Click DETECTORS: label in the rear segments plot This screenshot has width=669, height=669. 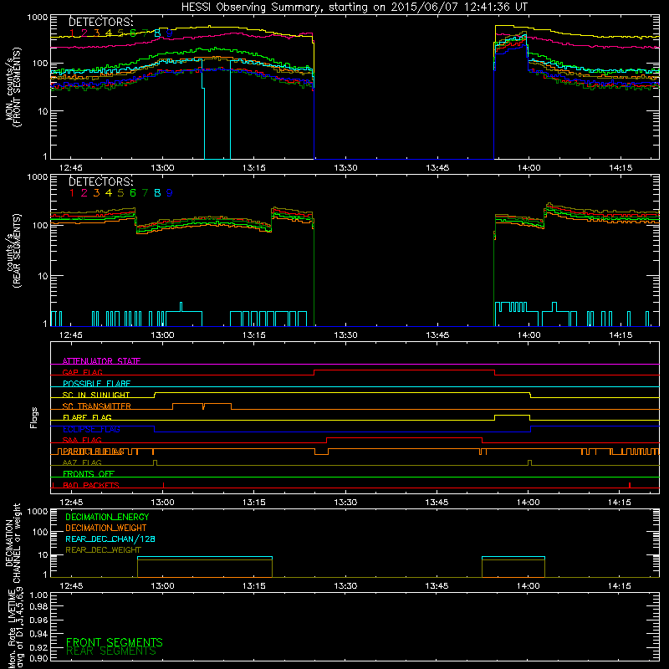coord(100,181)
